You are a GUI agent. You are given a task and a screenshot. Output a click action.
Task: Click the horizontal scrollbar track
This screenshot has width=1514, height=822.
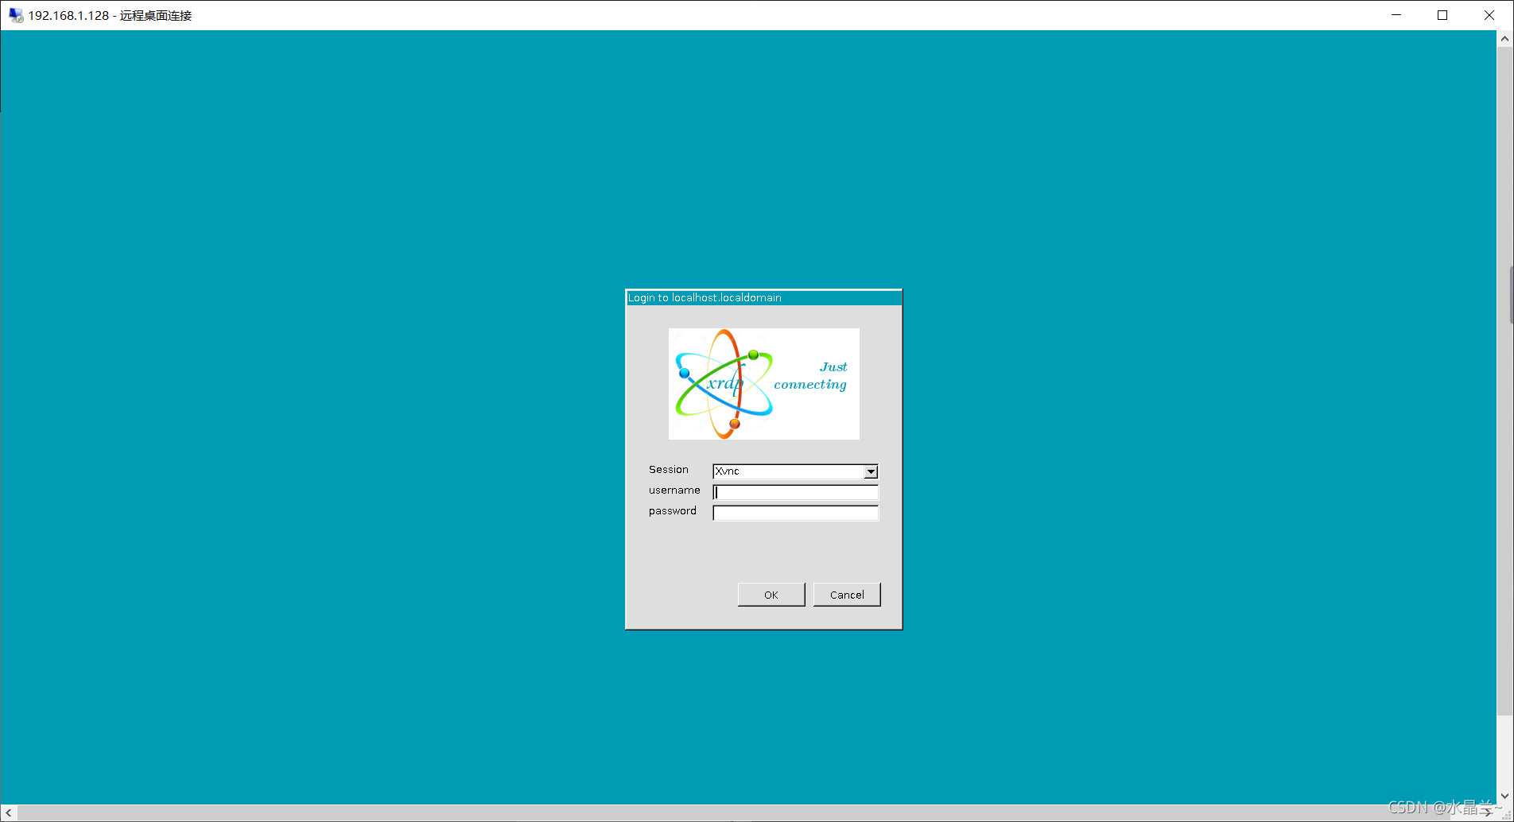747,813
